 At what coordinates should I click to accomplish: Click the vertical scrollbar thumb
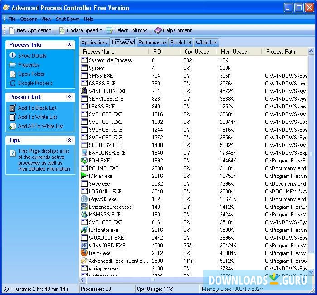pyautogui.click(x=312, y=155)
